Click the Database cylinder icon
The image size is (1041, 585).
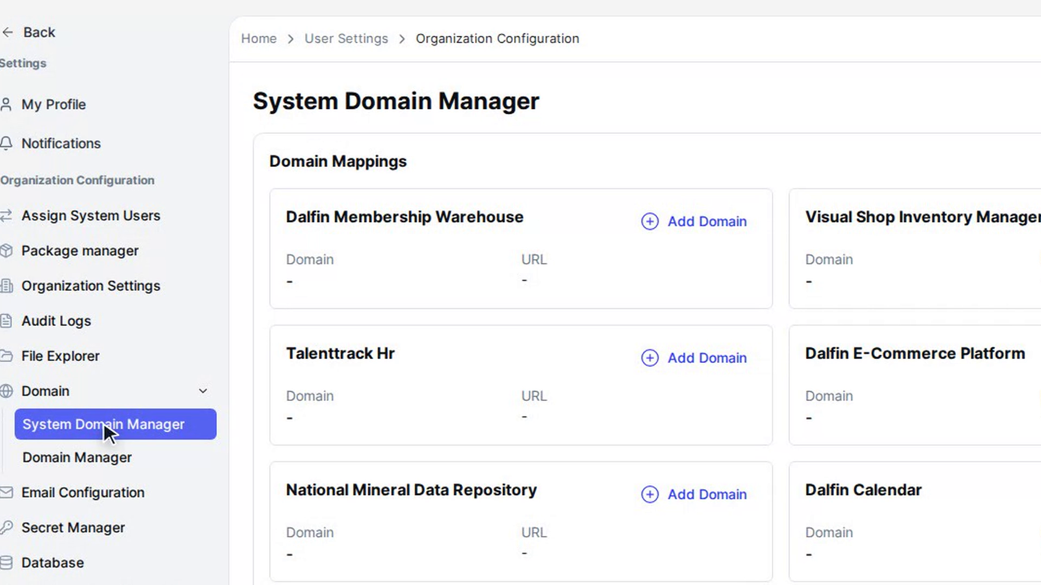(6, 563)
